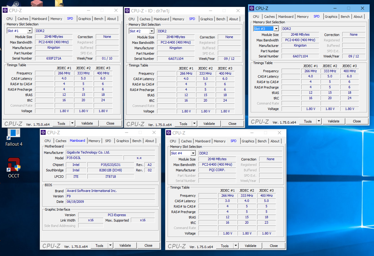Click tRC value '23' in Slot #4 window

pos(266,222)
